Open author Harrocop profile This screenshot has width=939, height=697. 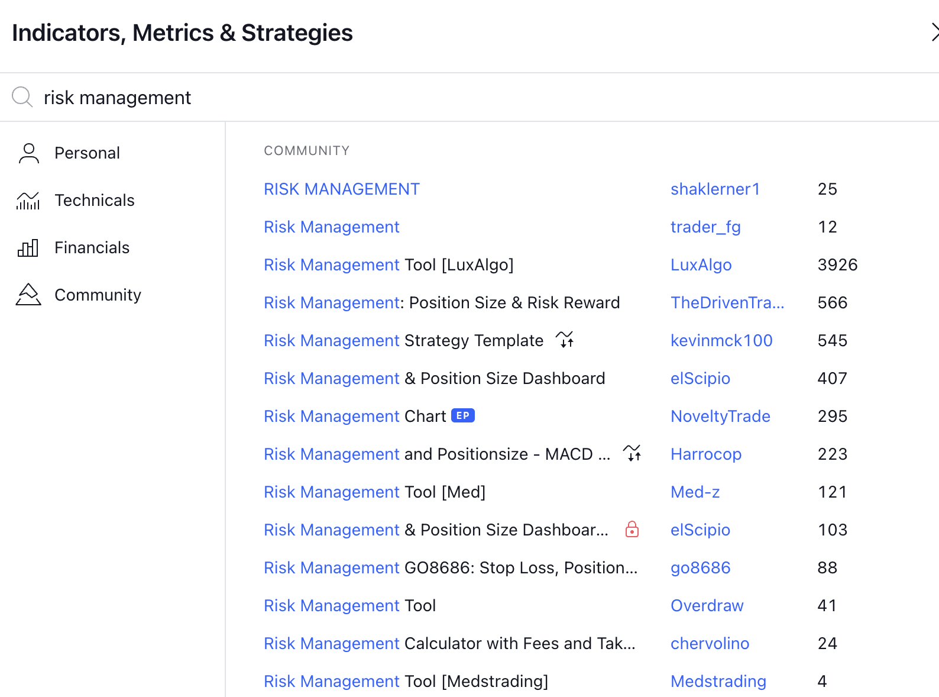point(706,454)
